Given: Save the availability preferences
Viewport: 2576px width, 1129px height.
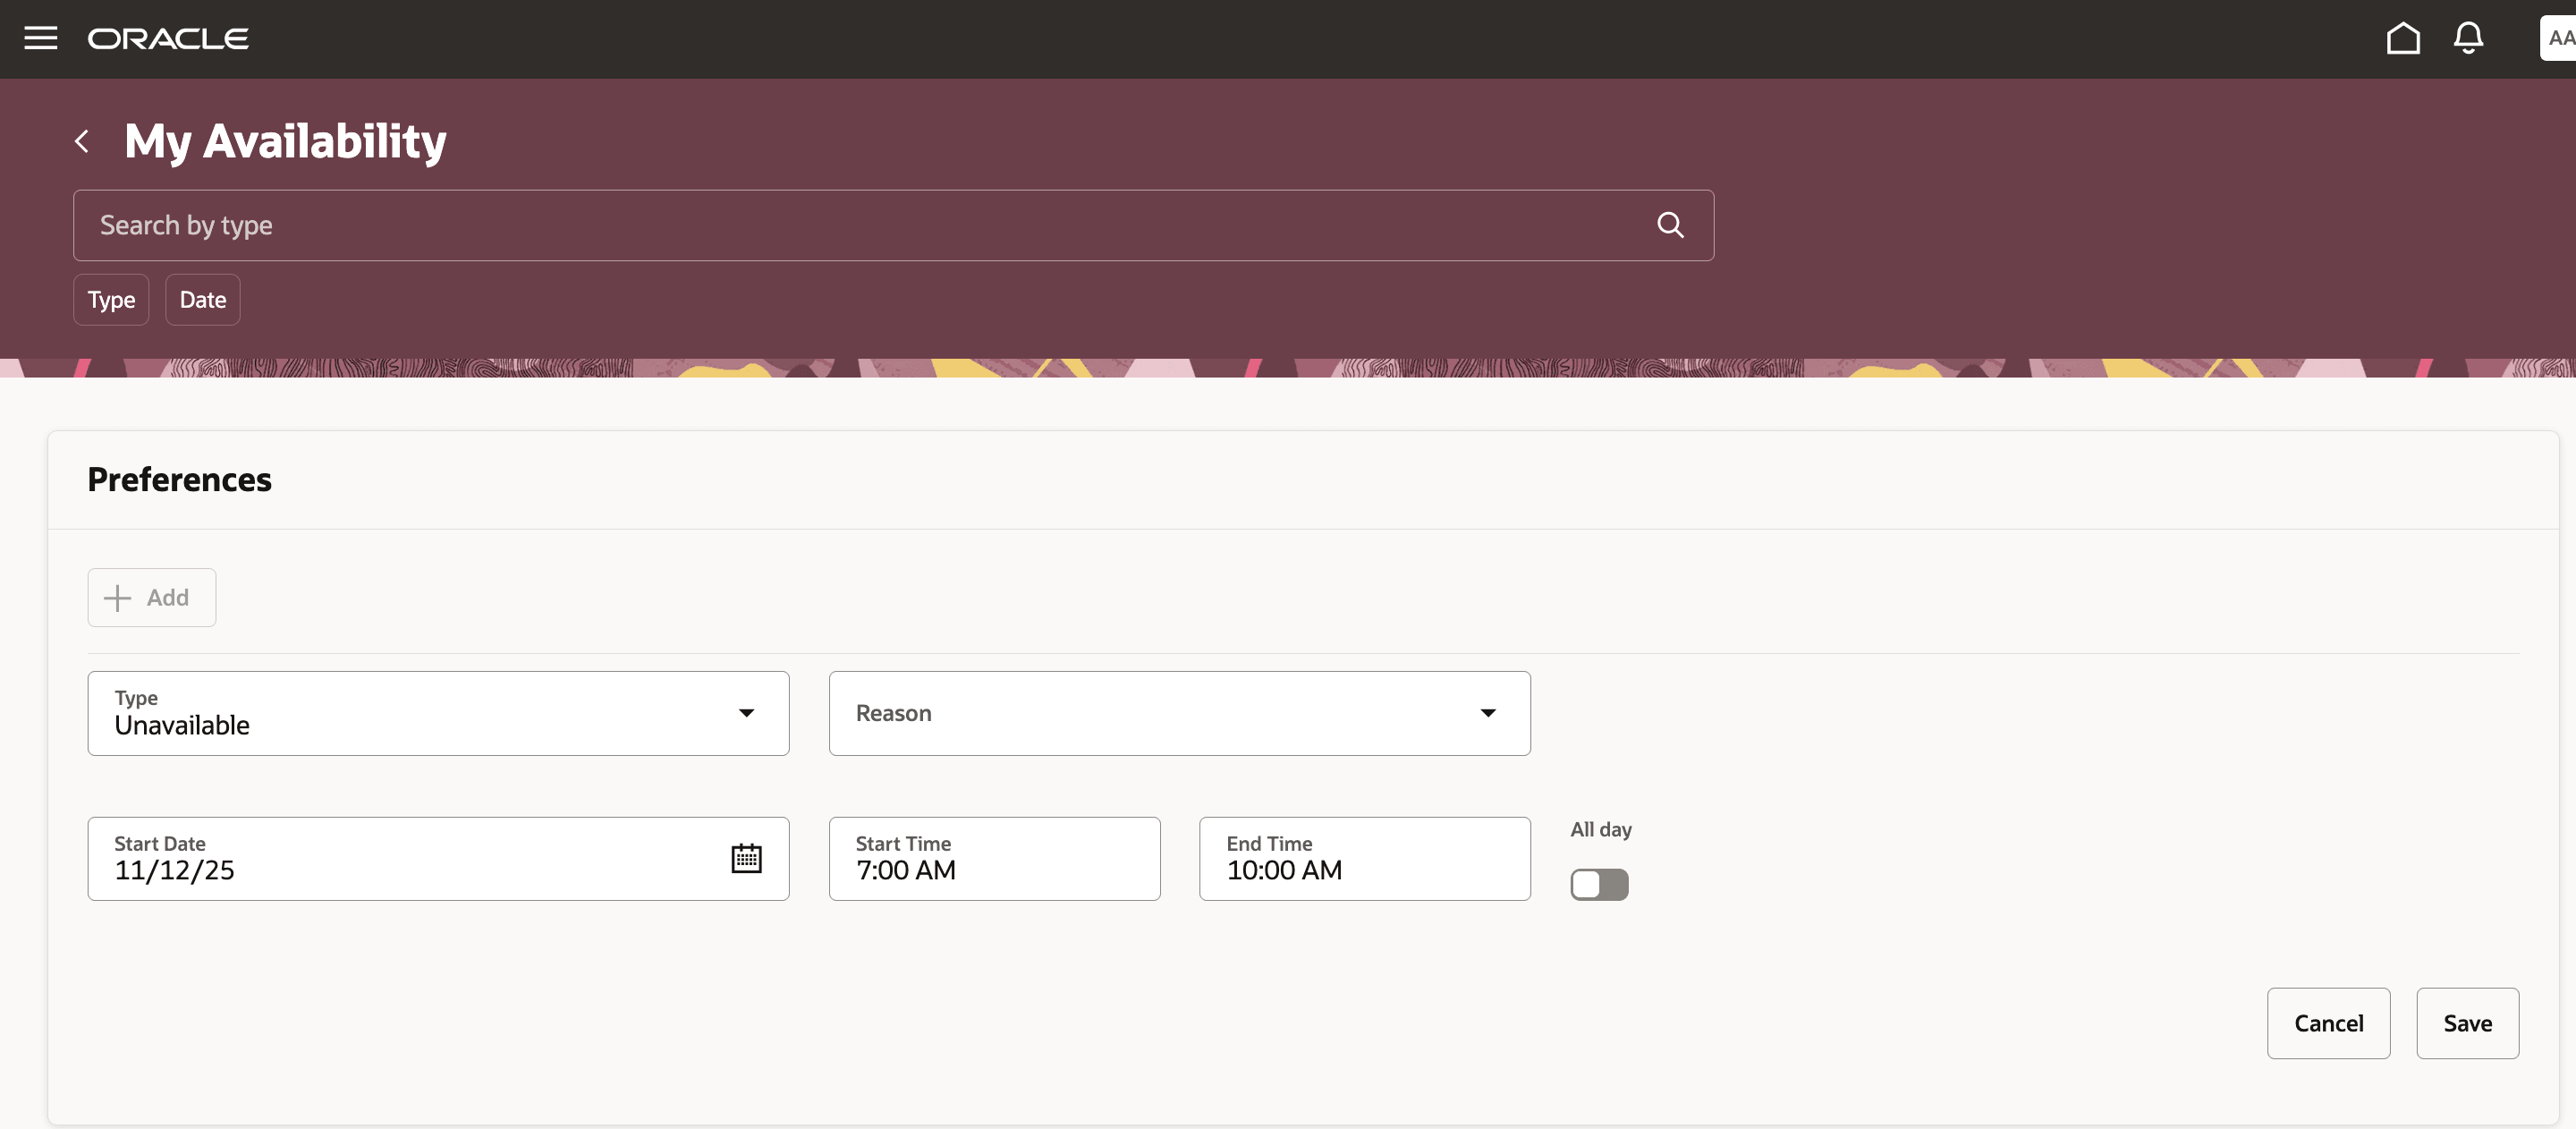Looking at the screenshot, I should [x=2467, y=1022].
